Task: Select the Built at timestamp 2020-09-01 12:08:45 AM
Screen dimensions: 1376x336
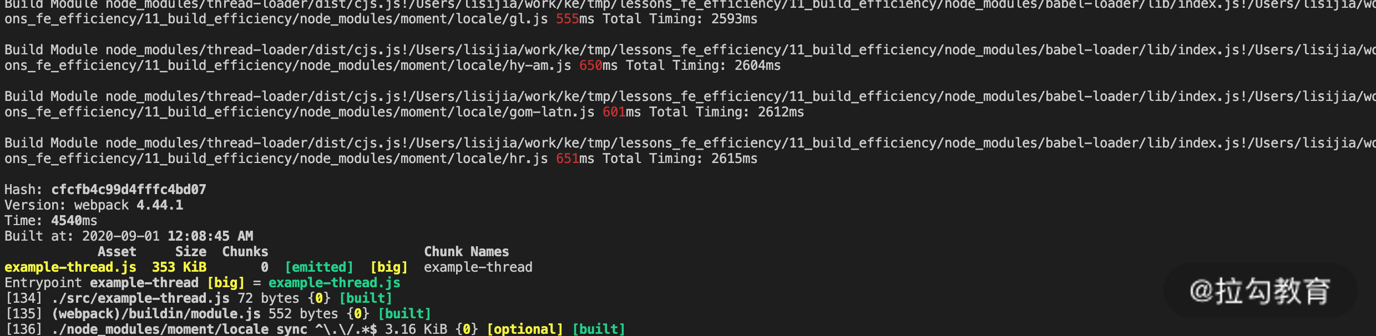Action: (x=168, y=236)
